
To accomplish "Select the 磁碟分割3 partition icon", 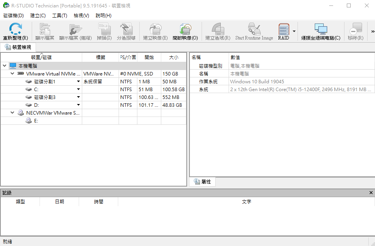I will (29, 97).
